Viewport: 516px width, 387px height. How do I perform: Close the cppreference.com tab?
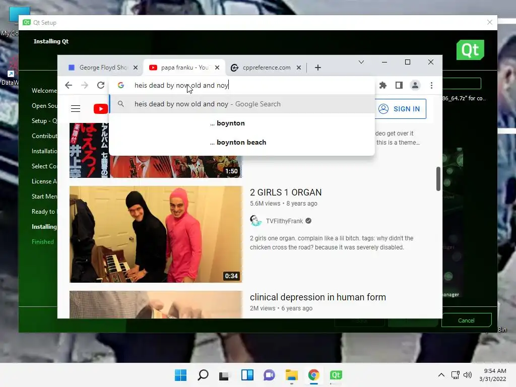pos(298,68)
